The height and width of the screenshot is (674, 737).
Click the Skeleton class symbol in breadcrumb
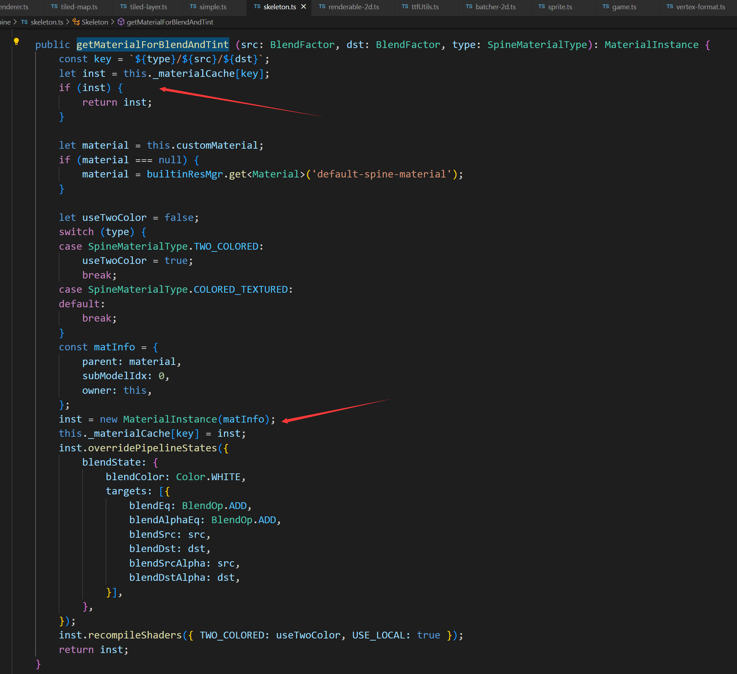tap(95, 22)
